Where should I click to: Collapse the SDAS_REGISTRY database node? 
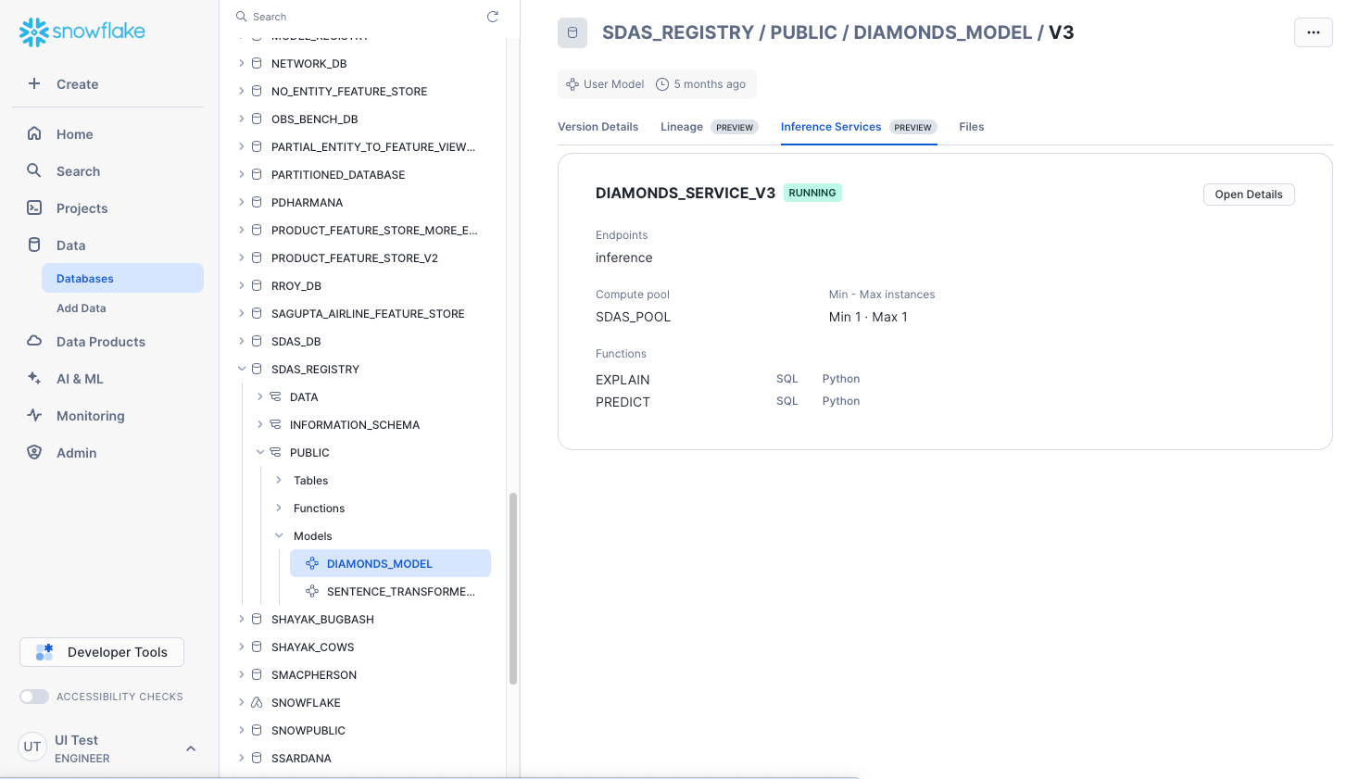242,369
